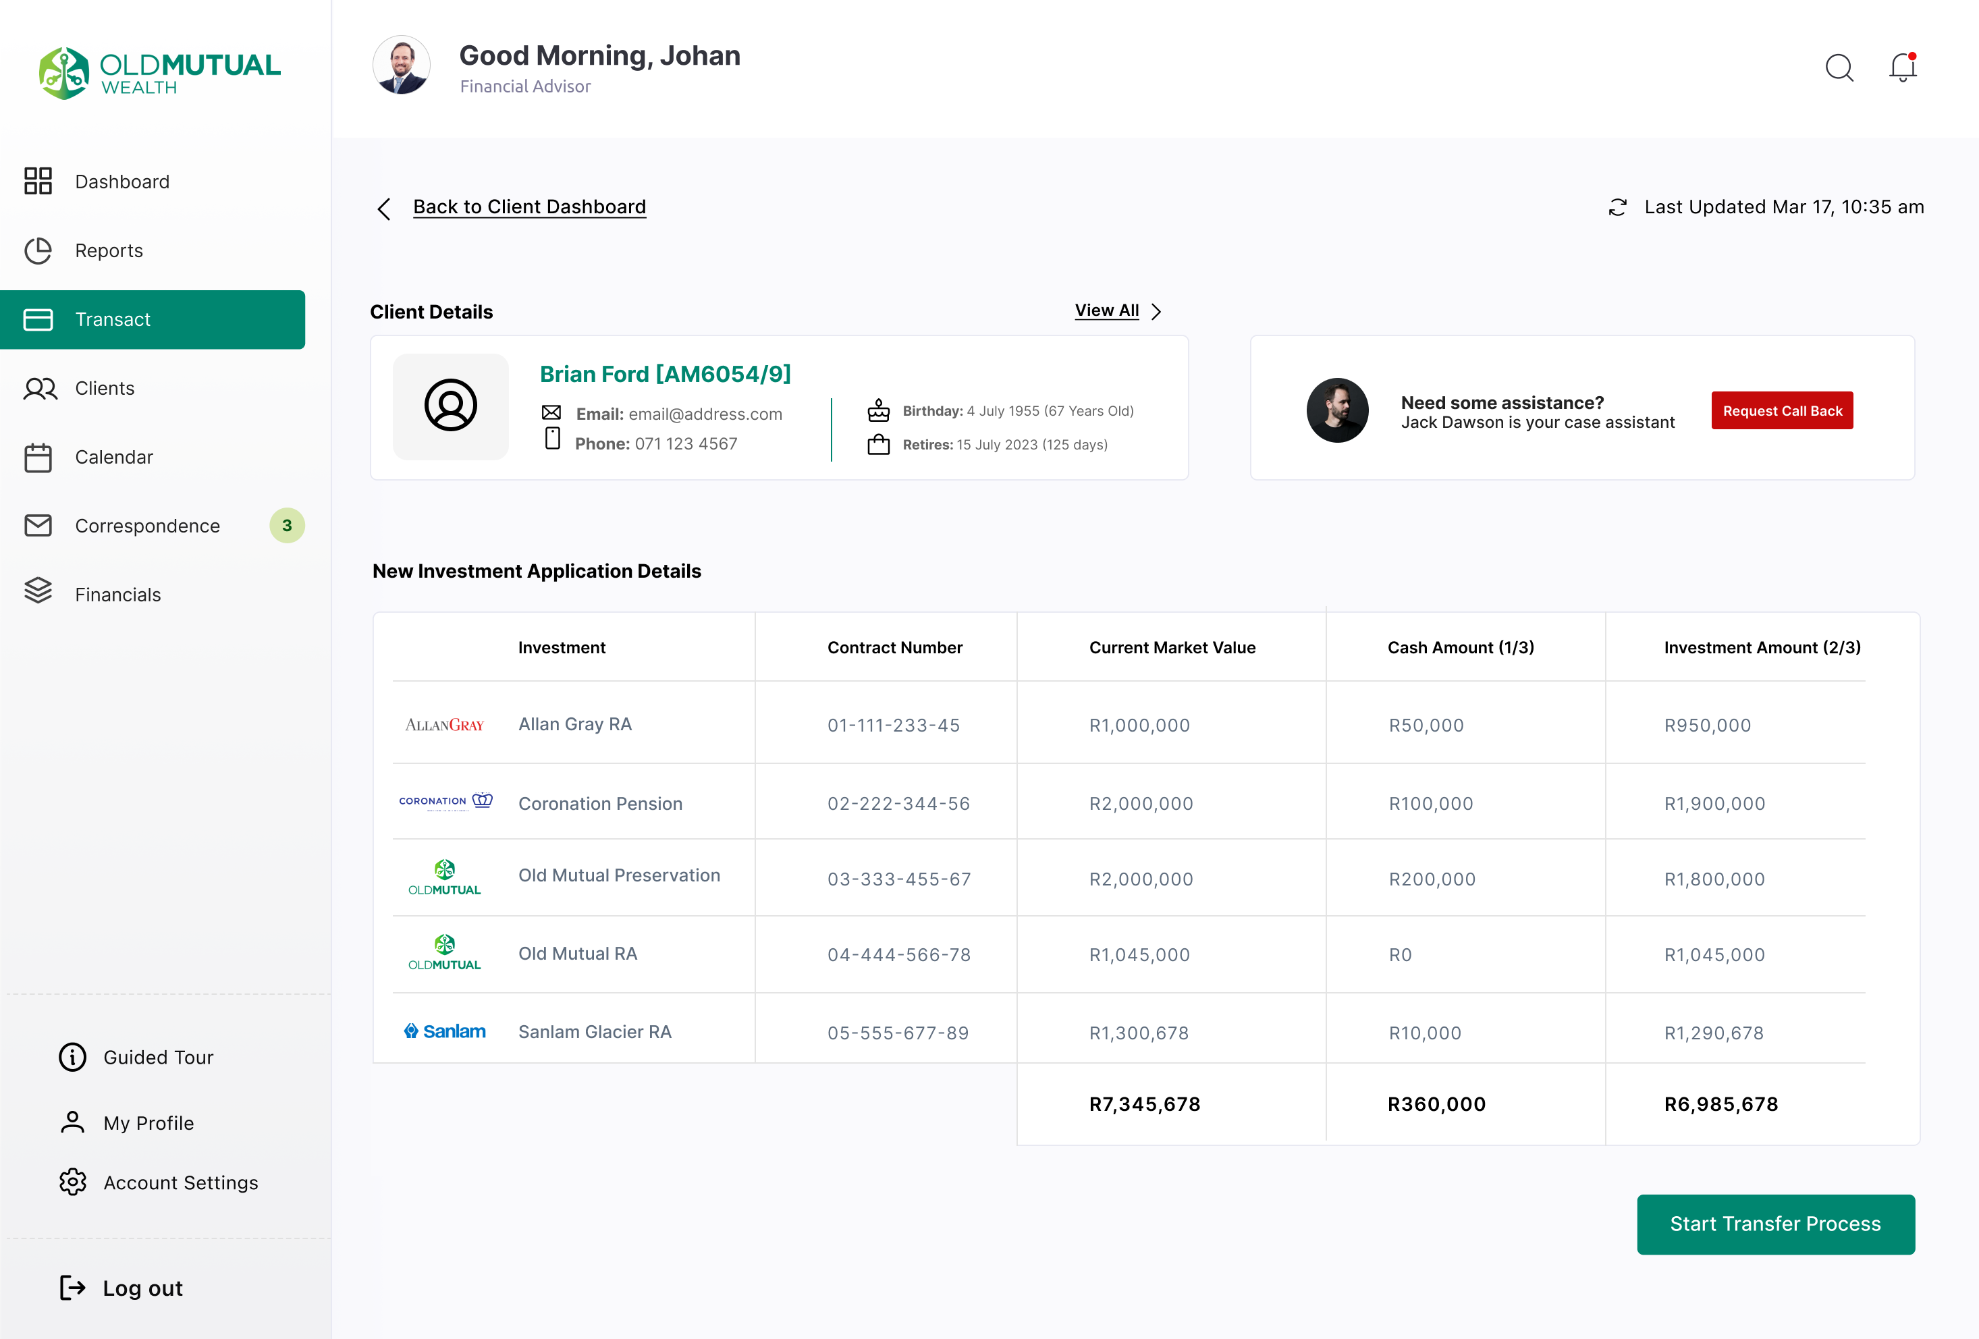
Task: Click the Sanlam Glacier RA investment name
Action: 595,1032
